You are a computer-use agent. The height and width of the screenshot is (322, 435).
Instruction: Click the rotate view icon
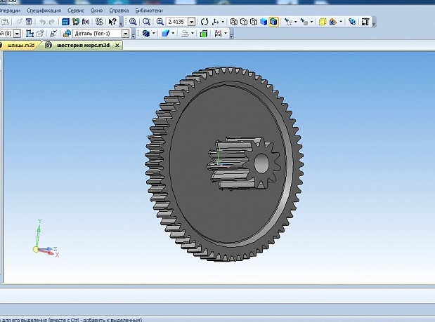pos(204,22)
